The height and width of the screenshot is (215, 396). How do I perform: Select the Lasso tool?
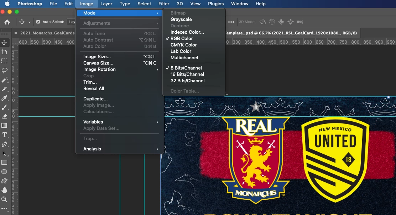4,70
